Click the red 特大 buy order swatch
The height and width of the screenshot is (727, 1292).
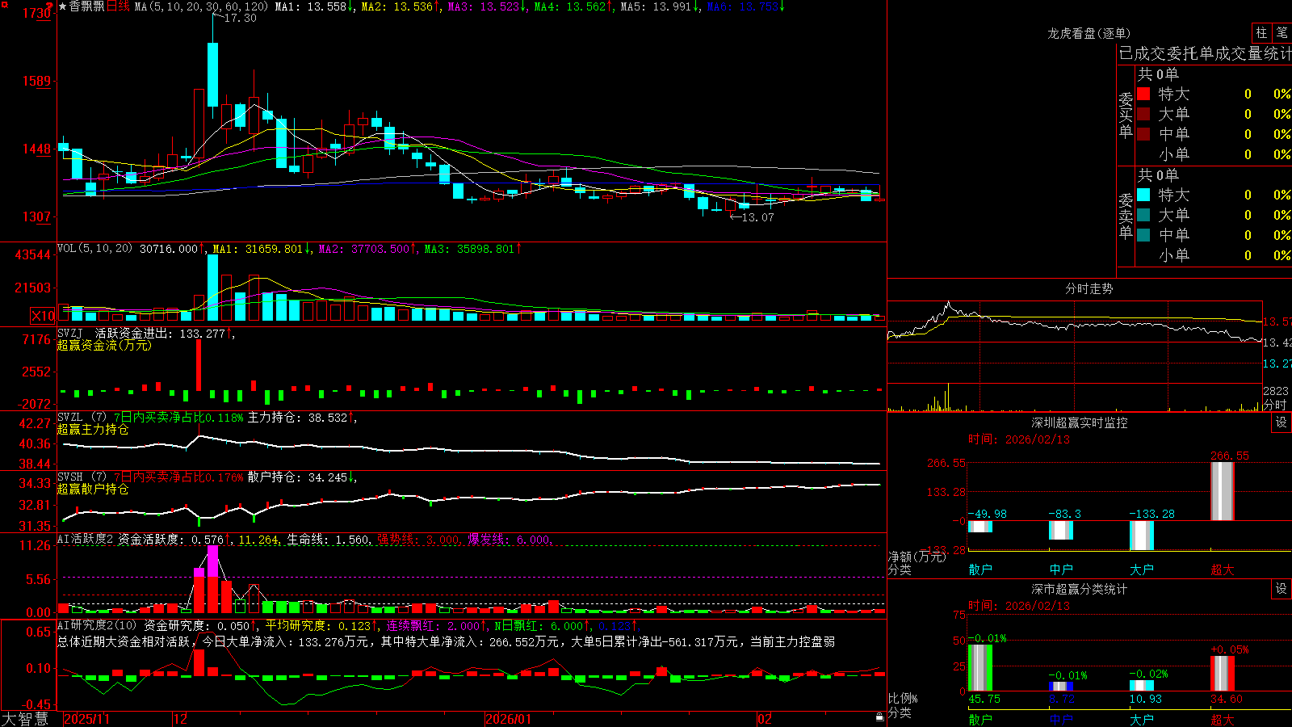[1143, 94]
